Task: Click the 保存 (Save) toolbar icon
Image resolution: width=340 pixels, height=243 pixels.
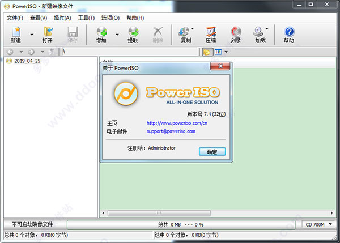Action: (73, 35)
